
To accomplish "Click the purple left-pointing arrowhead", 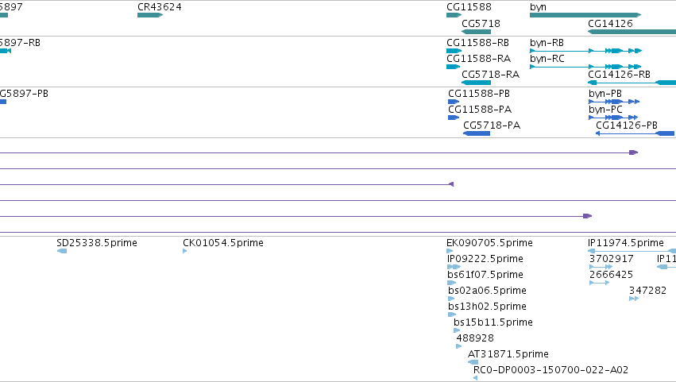I will coord(451,184).
